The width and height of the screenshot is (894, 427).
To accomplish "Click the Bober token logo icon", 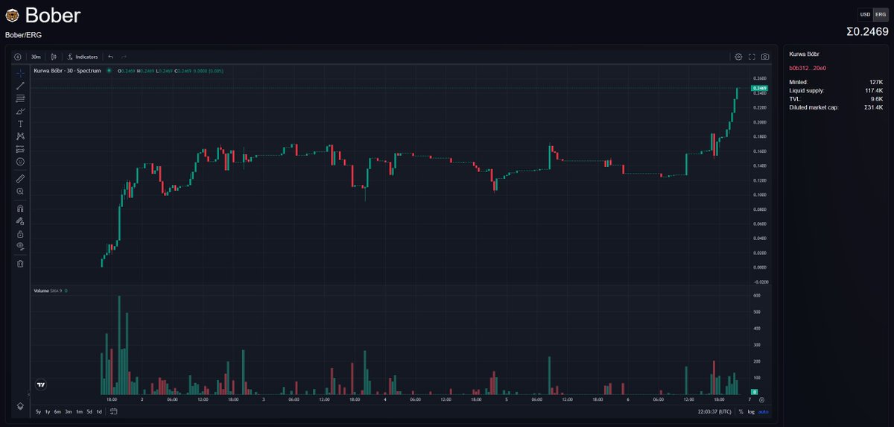I will (12, 15).
